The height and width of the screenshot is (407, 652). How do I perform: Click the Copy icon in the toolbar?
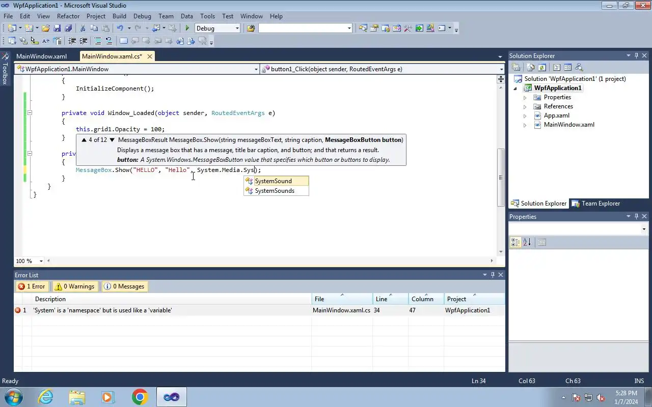[94, 28]
